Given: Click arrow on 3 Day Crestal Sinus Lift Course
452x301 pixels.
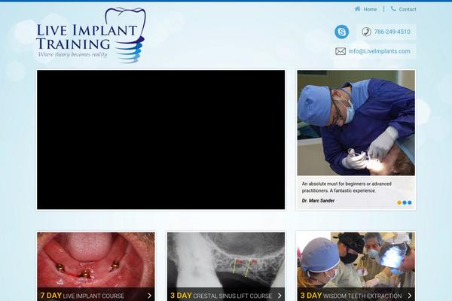Looking at the screenshot, I should click(279, 296).
